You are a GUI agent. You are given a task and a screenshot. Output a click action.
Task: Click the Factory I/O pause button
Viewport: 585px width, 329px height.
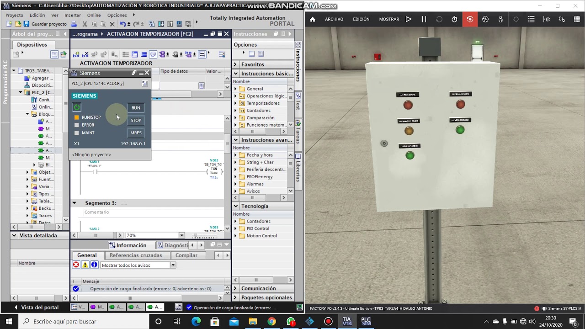pyautogui.click(x=424, y=19)
